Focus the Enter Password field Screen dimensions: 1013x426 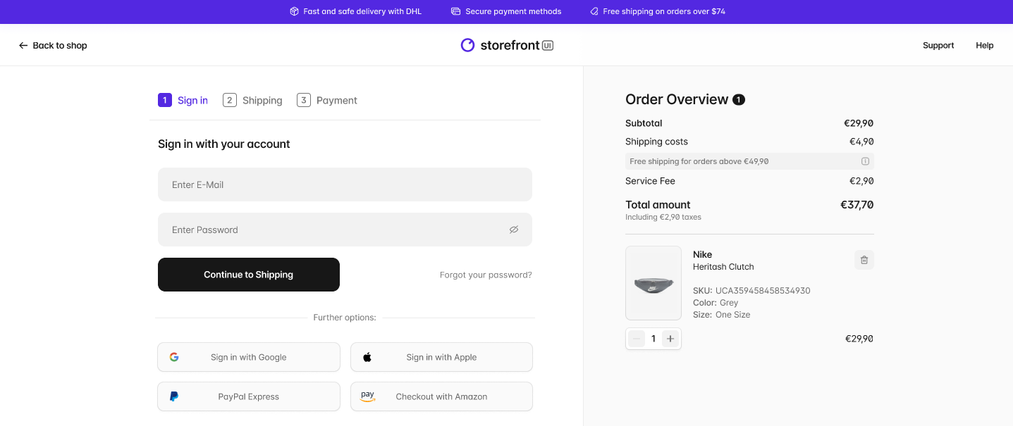(331, 230)
